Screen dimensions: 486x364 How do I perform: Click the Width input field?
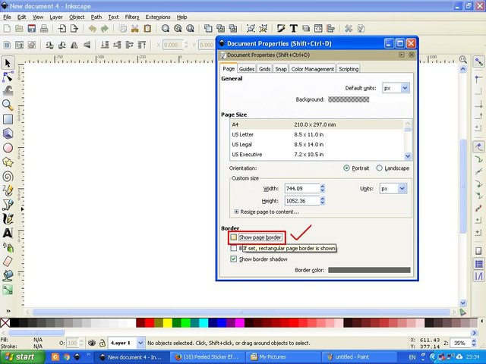click(302, 189)
